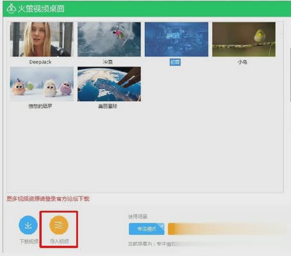Click the blue 下载视频 download icon
The width and height of the screenshot is (291, 256).
[x=28, y=225]
